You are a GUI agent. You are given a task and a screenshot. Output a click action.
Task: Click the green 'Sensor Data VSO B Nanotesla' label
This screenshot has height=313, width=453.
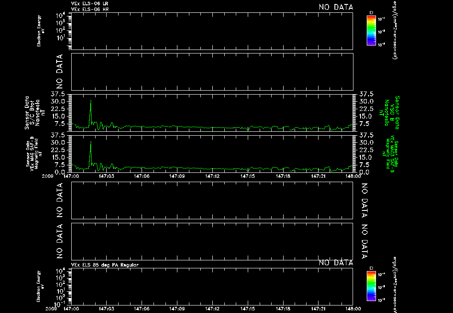coord(389,113)
